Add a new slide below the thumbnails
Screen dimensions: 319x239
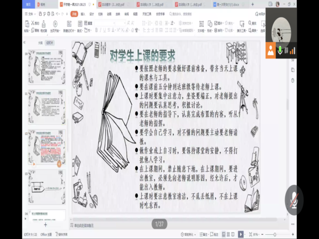click(x=45, y=225)
